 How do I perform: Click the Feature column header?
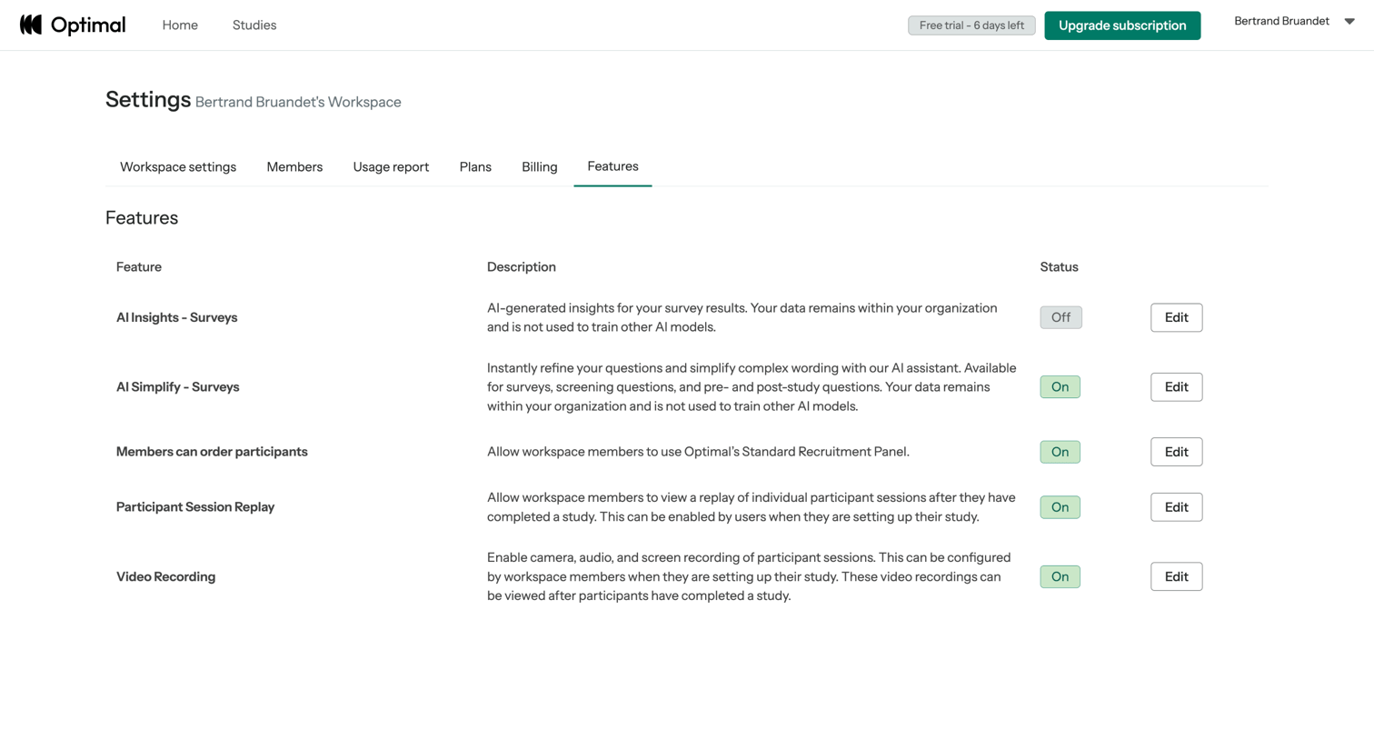(x=139, y=267)
